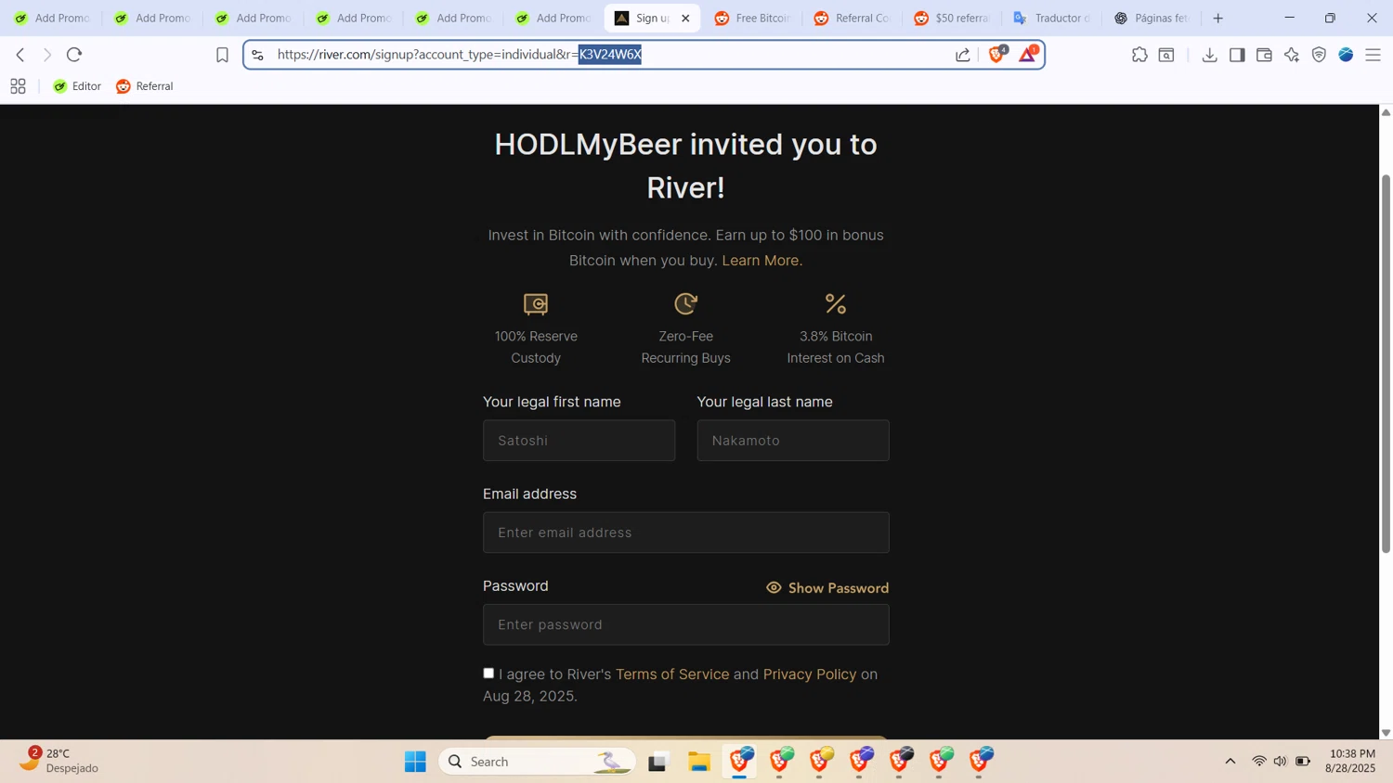Image resolution: width=1393 pixels, height=783 pixels.
Task: Open Brave Shields panel
Action: tap(997, 55)
